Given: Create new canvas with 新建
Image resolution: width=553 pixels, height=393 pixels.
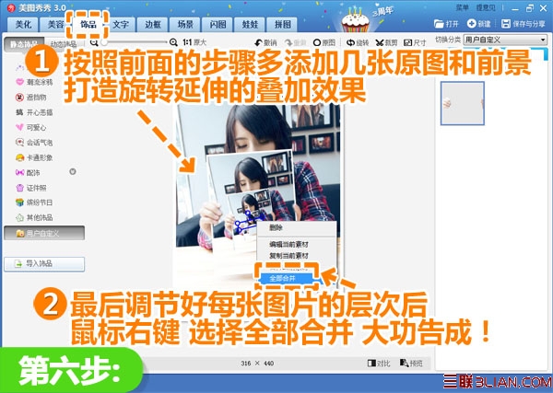Looking at the screenshot, I should point(479,24).
